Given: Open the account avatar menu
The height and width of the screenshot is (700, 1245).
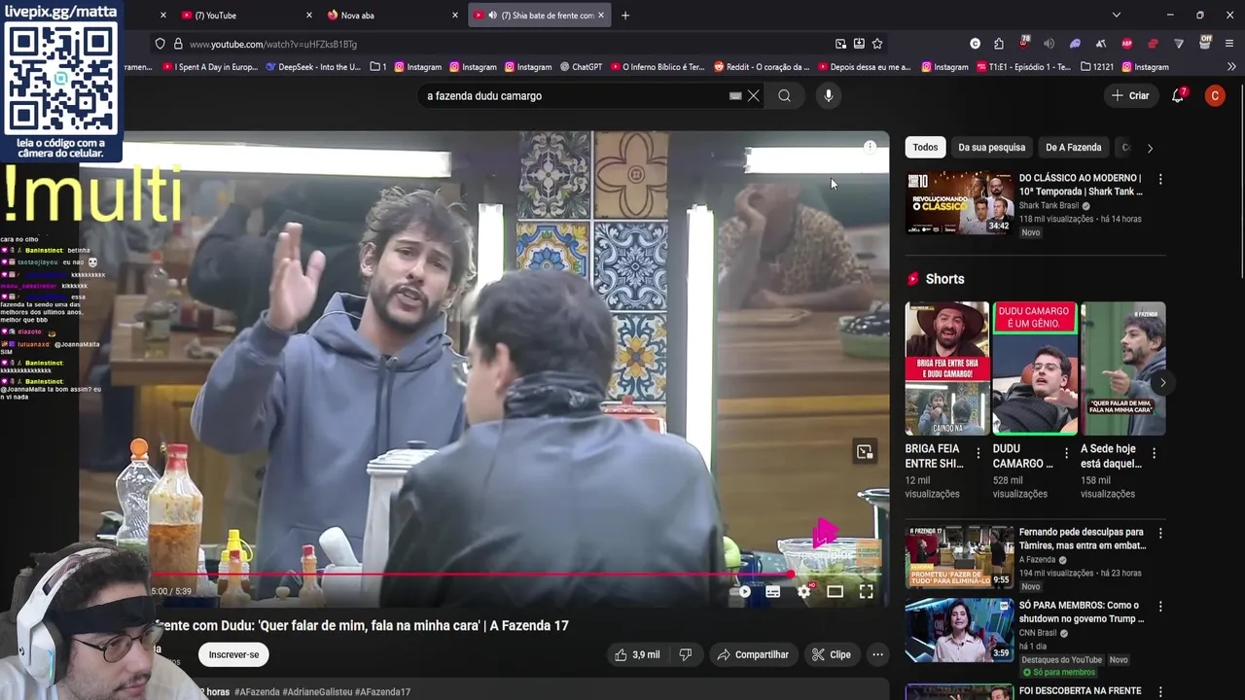Looking at the screenshot, I should click(x=1214, y=95).
